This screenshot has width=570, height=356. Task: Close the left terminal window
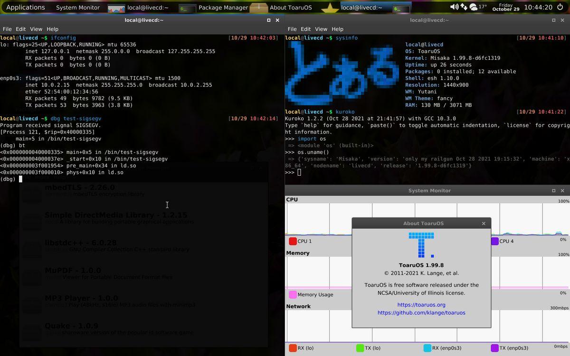[278, 20]
